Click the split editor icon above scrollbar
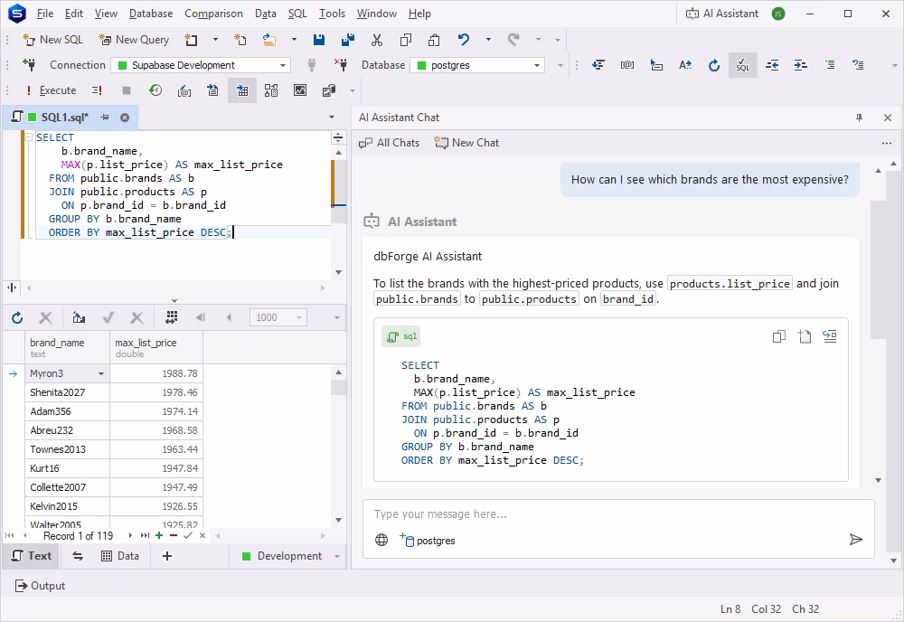 (x=338, y=137)
